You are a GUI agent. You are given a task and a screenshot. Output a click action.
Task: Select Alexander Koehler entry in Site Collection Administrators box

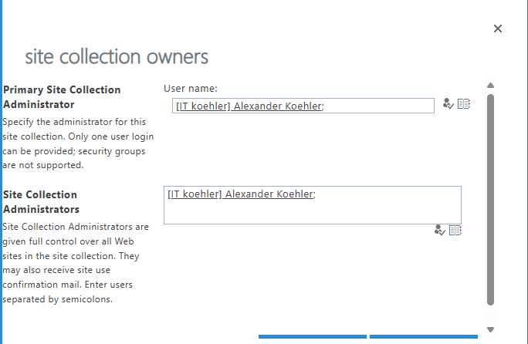click(x=240, y=194)
